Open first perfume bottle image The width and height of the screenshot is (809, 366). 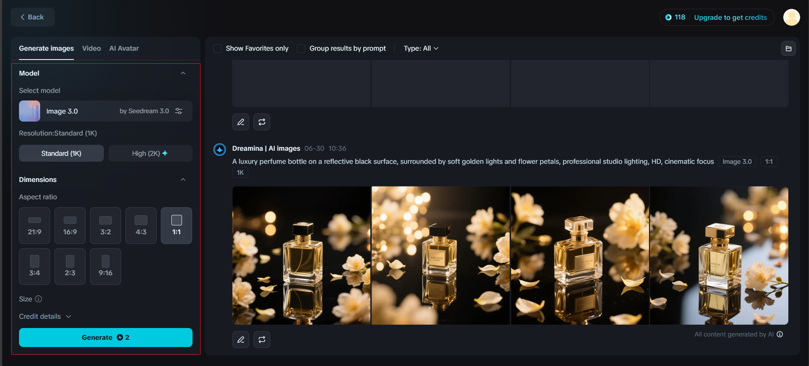click(301, 255)
